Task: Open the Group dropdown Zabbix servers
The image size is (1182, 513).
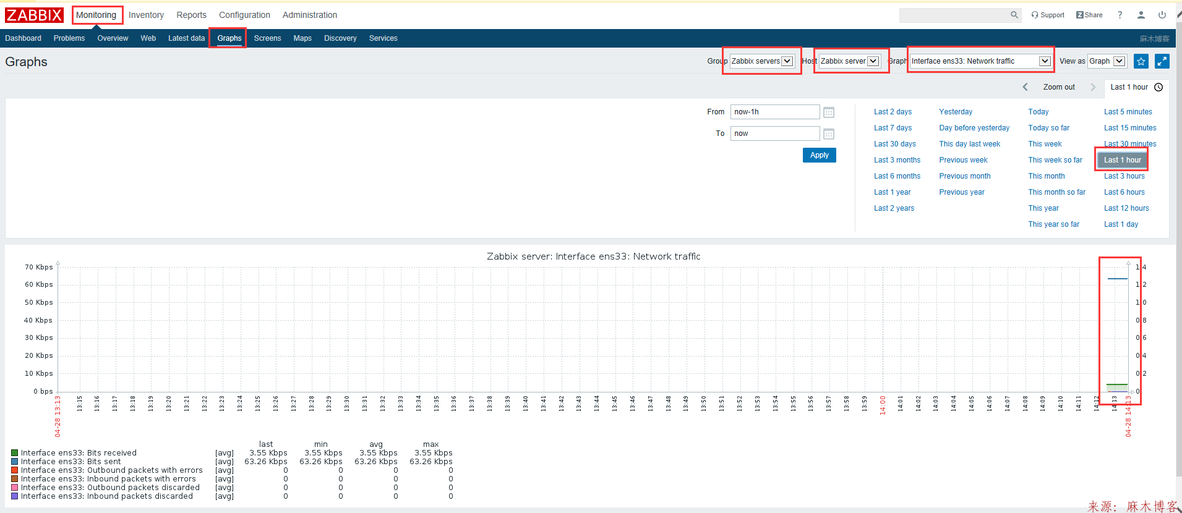Action: tap(762, 61)
